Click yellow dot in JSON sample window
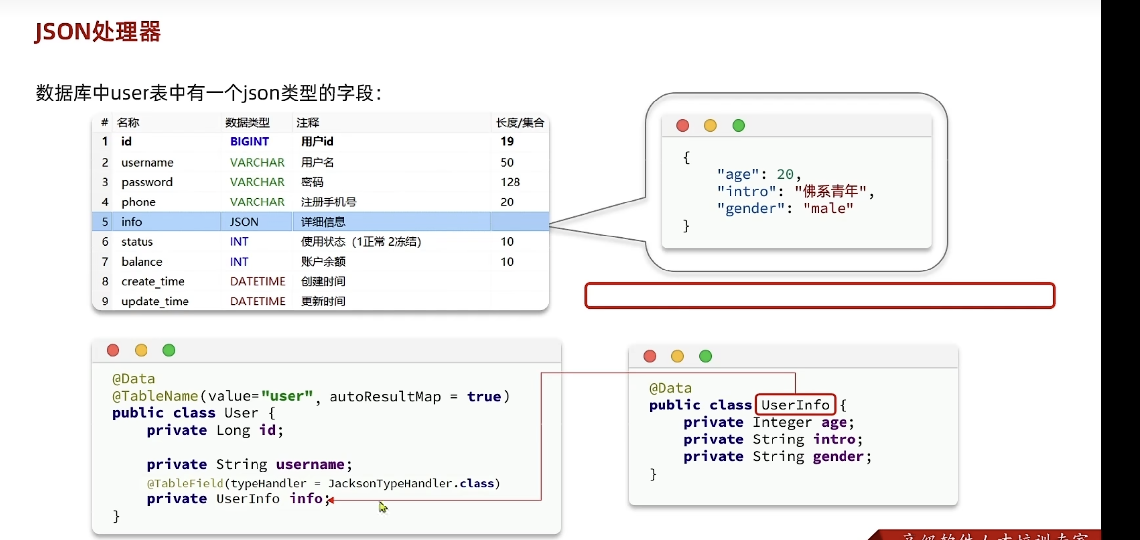This screenshot has width=1140, height=540. [710, 126]
